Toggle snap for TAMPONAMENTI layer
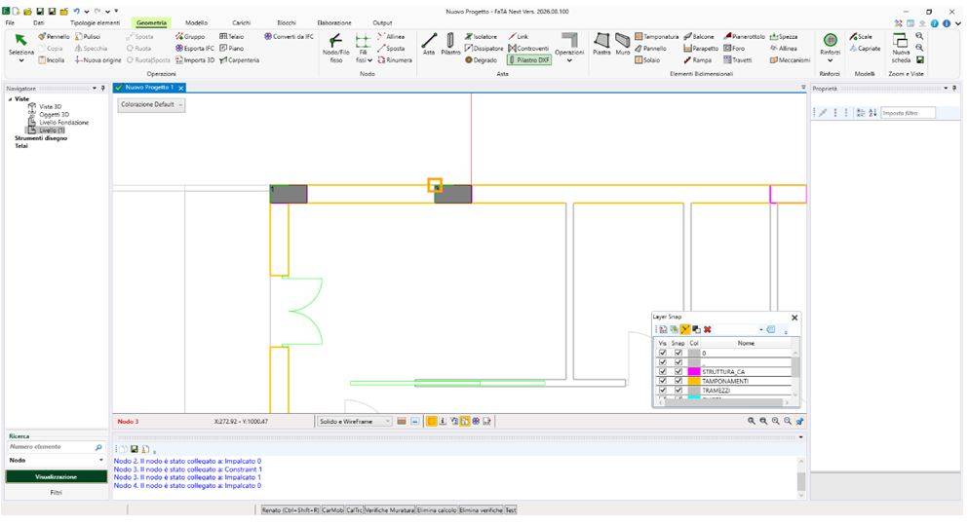The width and height of the screenshot is (969, 526). [x=678, y=381]
